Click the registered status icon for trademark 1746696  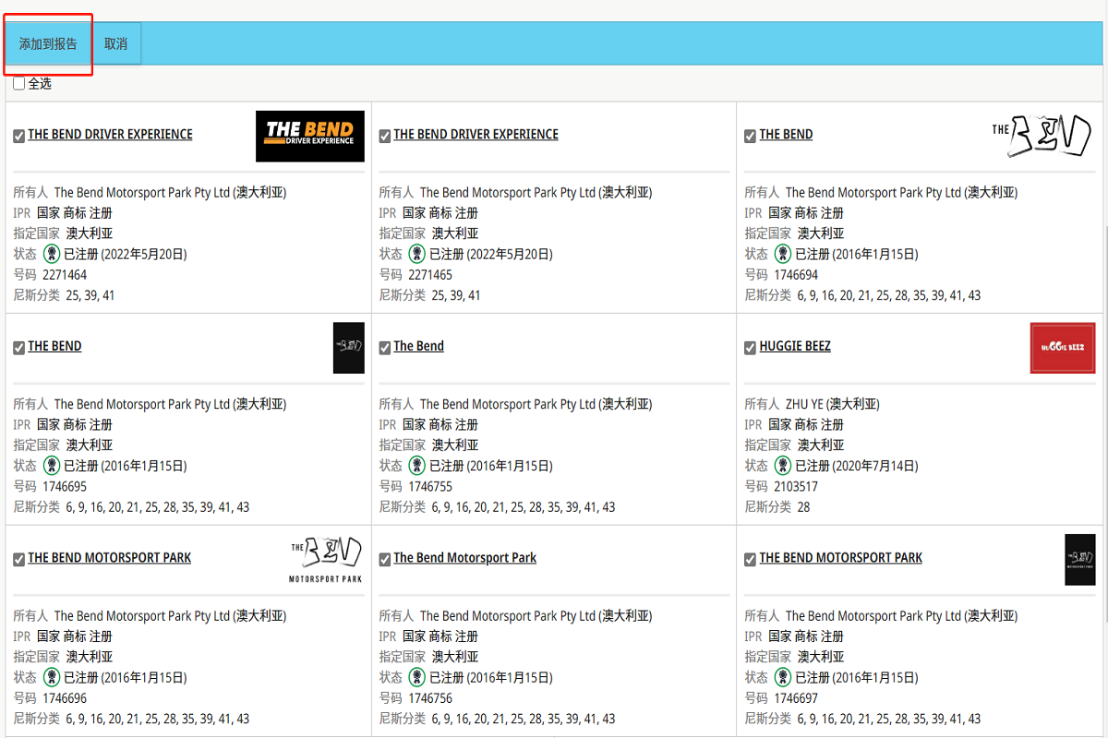click(53, 677)
